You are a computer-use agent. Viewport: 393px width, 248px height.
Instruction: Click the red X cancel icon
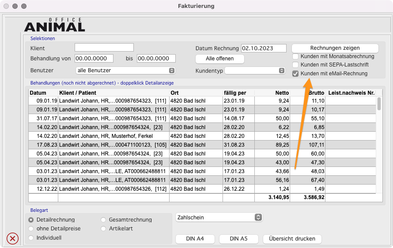pos(12,239)
